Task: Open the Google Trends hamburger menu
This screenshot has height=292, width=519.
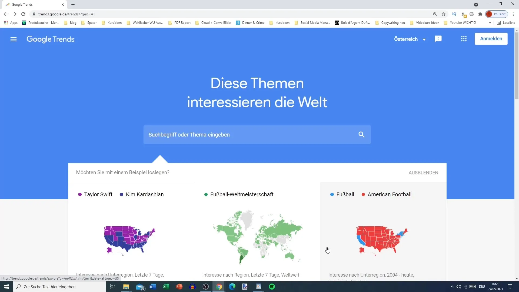Action: [14, 39]
